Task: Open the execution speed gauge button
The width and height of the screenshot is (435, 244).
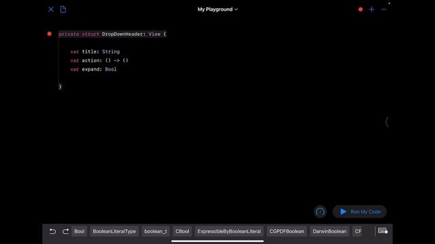Action: (320, 212)
